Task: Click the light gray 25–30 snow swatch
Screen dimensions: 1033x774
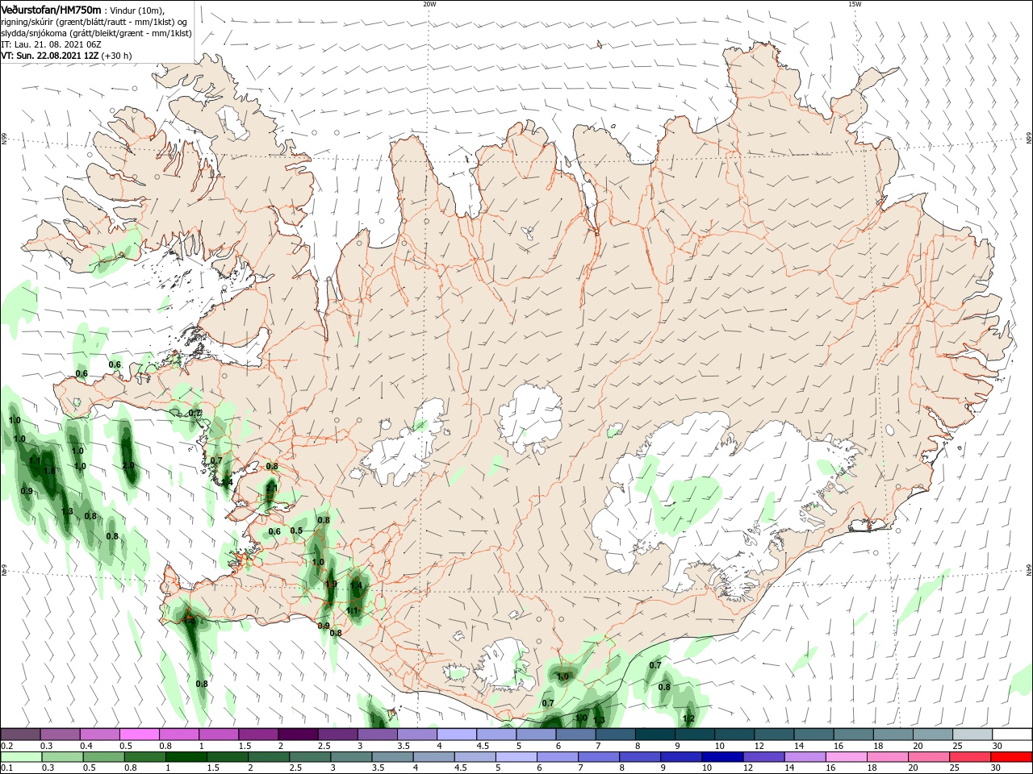Action: (972, 734)
